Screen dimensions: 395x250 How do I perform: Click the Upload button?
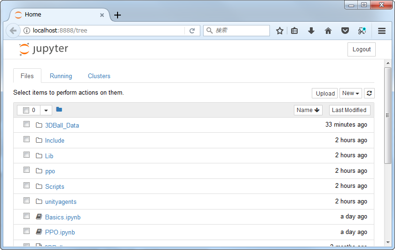coord(325,93)
